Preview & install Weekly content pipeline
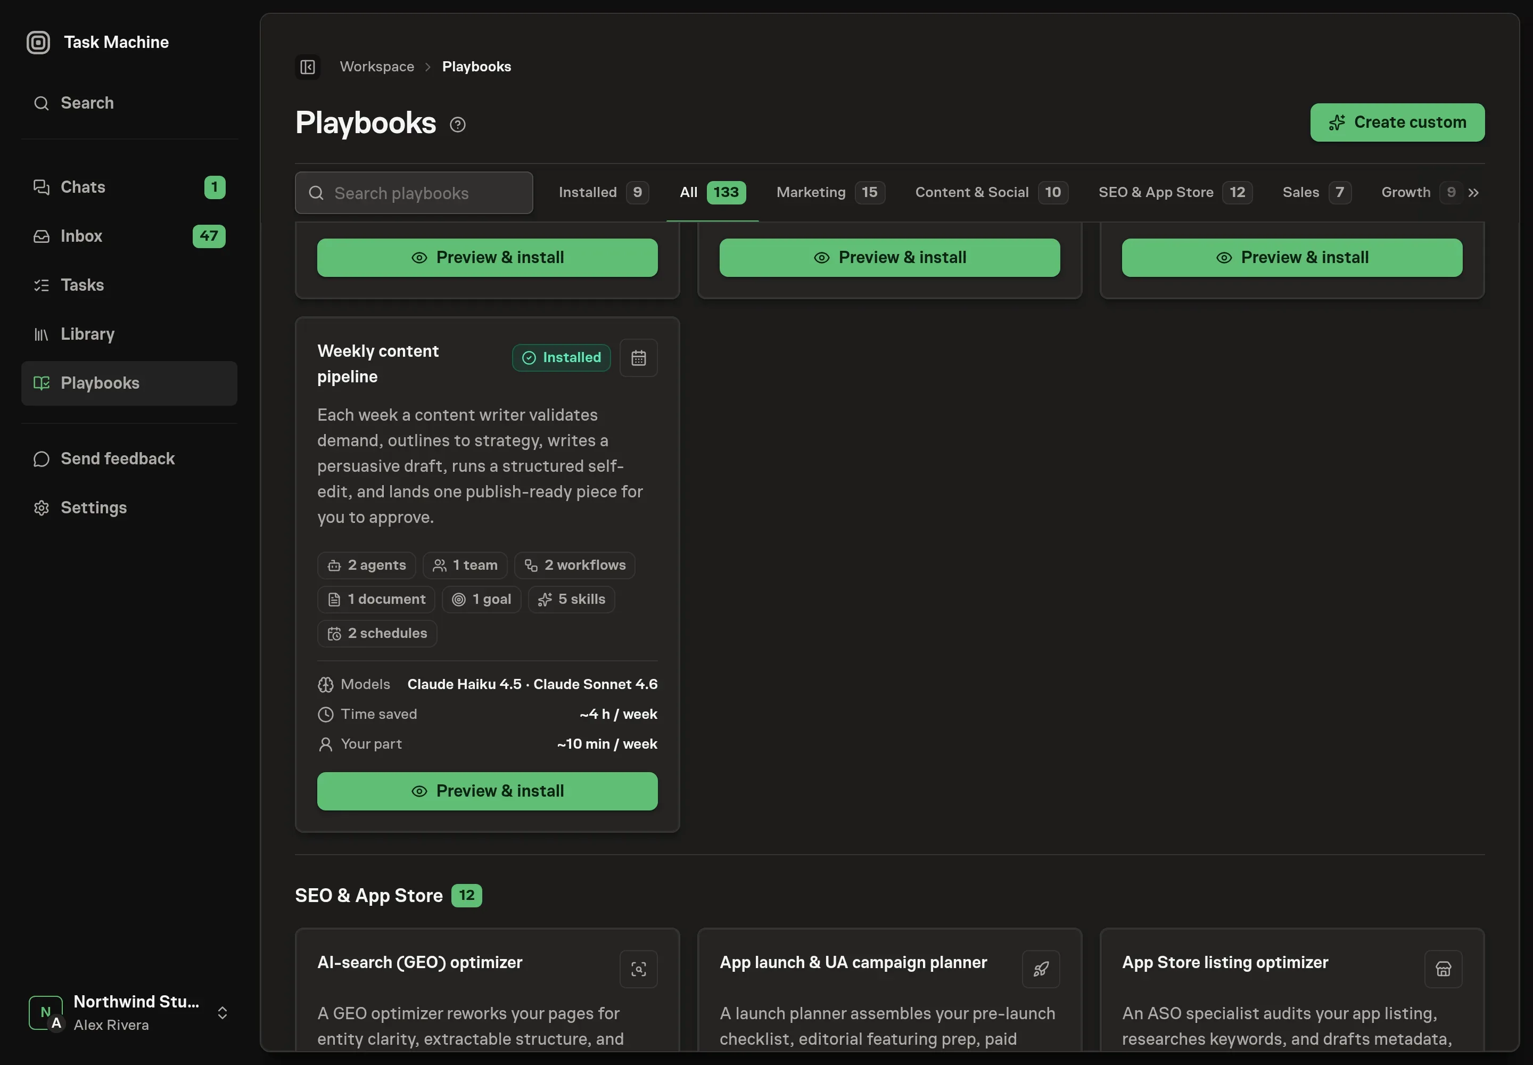Image resolution: width=1533 pixels, height=1065 pixels. coord(487,791)
